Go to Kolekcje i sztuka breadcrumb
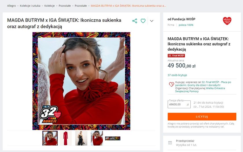Viewport: 243px width, 152px height. click(x=30, y=6)
